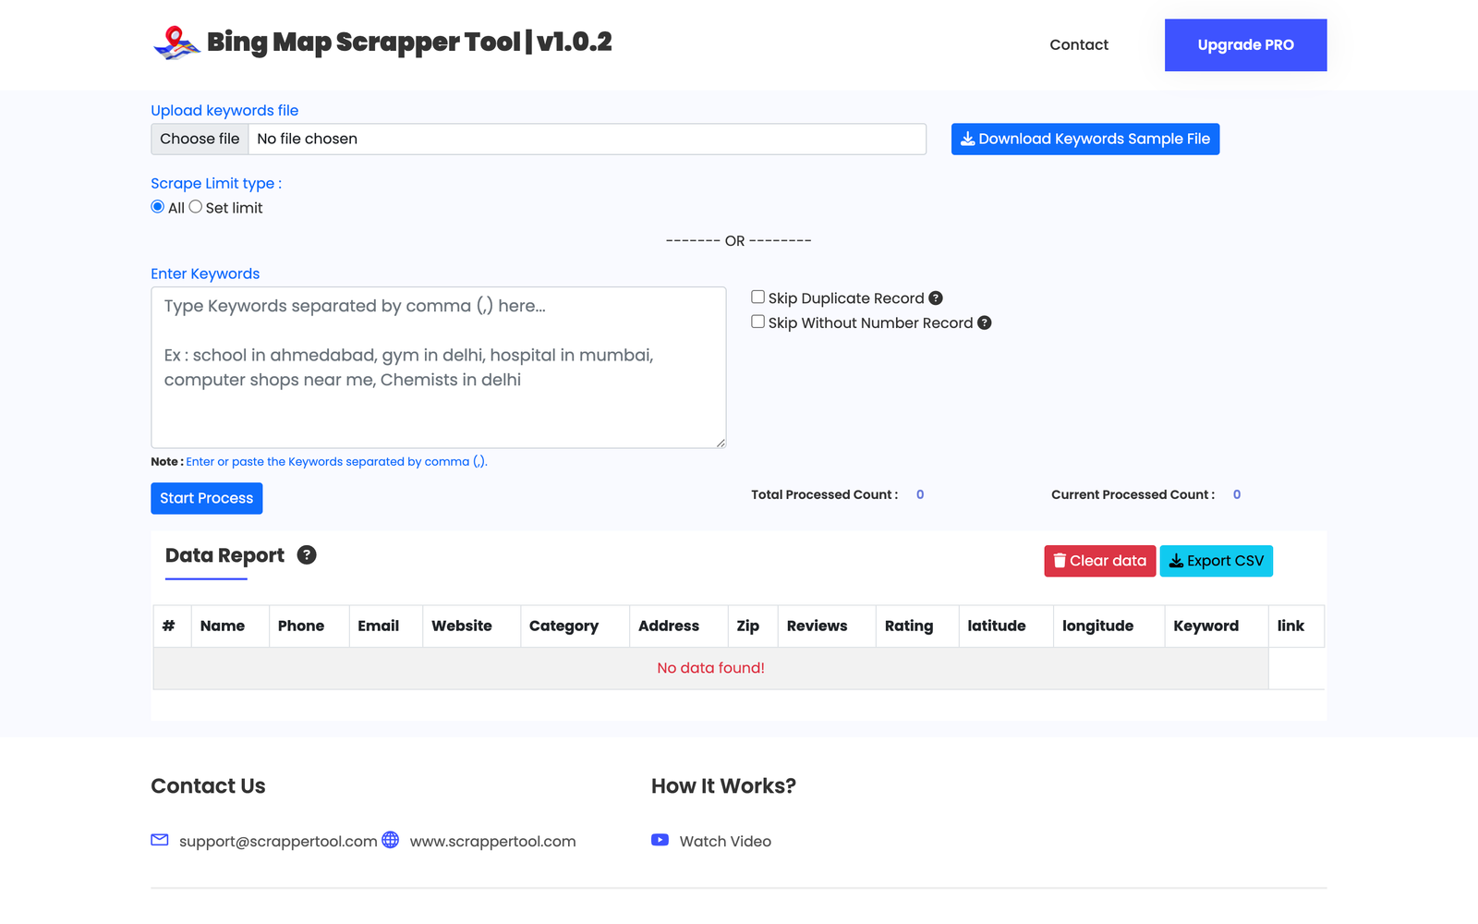
Task: Click the Total Processed Count value
Action: [x=920, y=494]
